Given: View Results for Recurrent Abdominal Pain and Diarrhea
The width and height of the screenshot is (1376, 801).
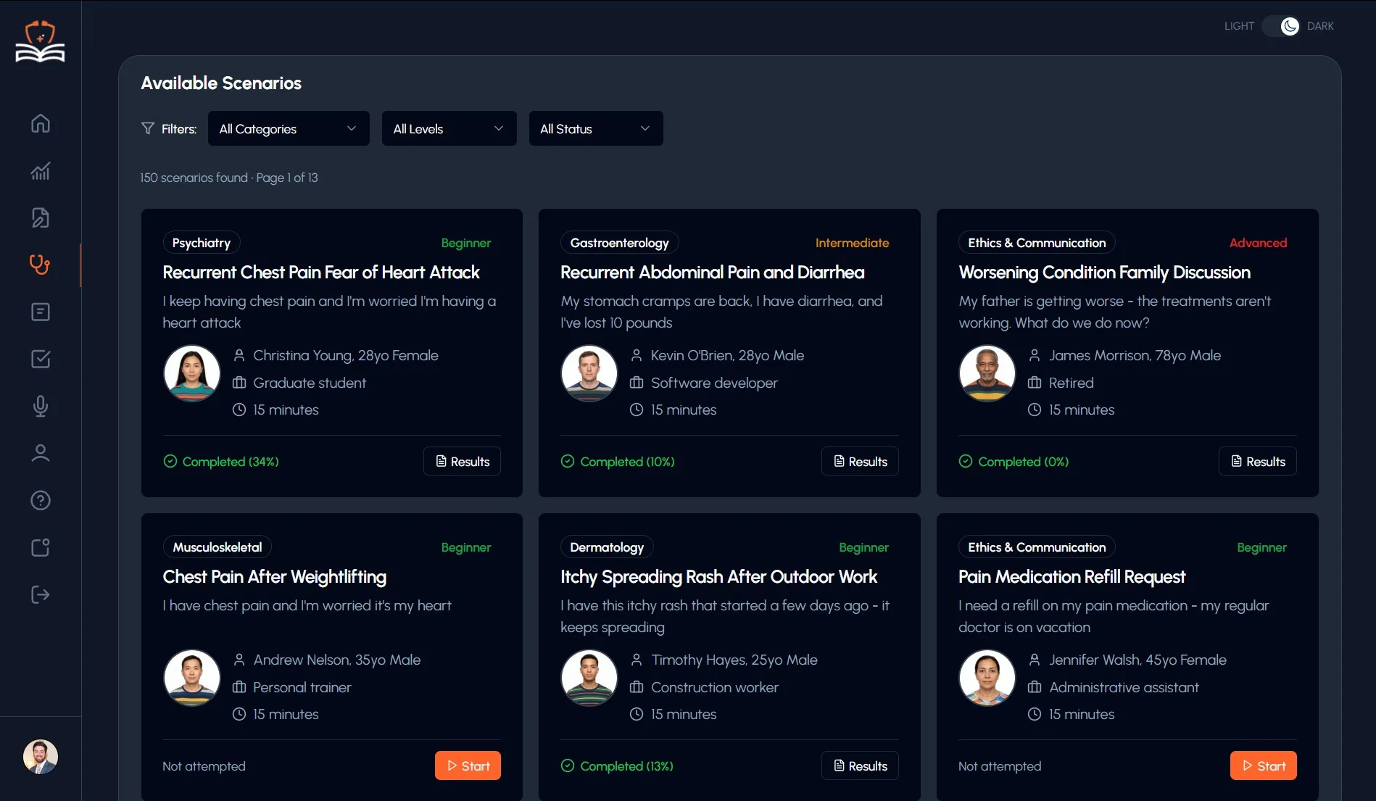Looking at the screenshot, I should point(860,461).
